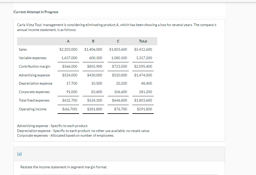Viewport: 256px width, 175px height.
Task: Select the Sales row label
Action: [23, 49]
